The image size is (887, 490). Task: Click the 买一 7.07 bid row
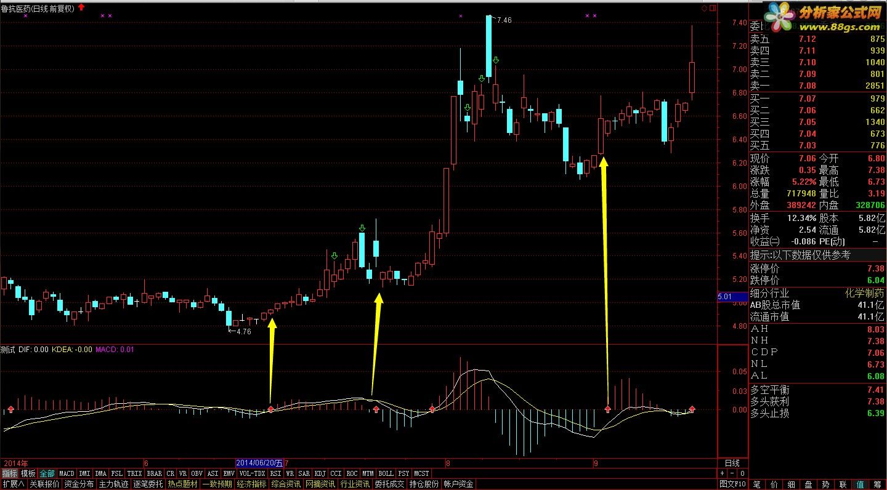(x=817, y=98)
